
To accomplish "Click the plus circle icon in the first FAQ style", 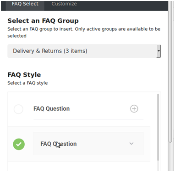I will (x=134, y=109).
